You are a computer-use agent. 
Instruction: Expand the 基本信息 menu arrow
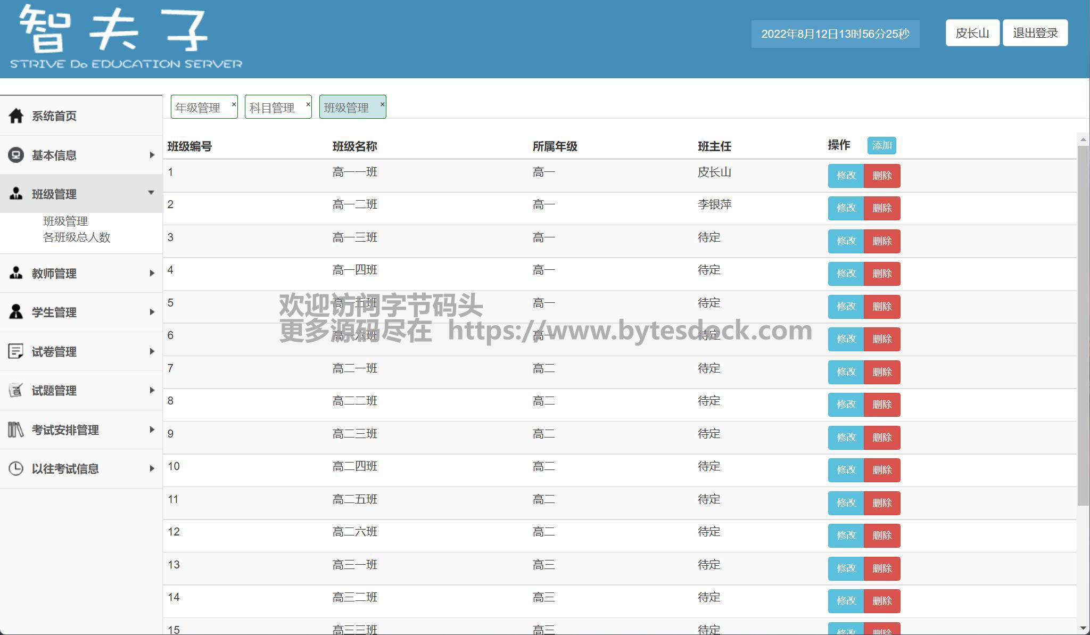pos(152,155)
